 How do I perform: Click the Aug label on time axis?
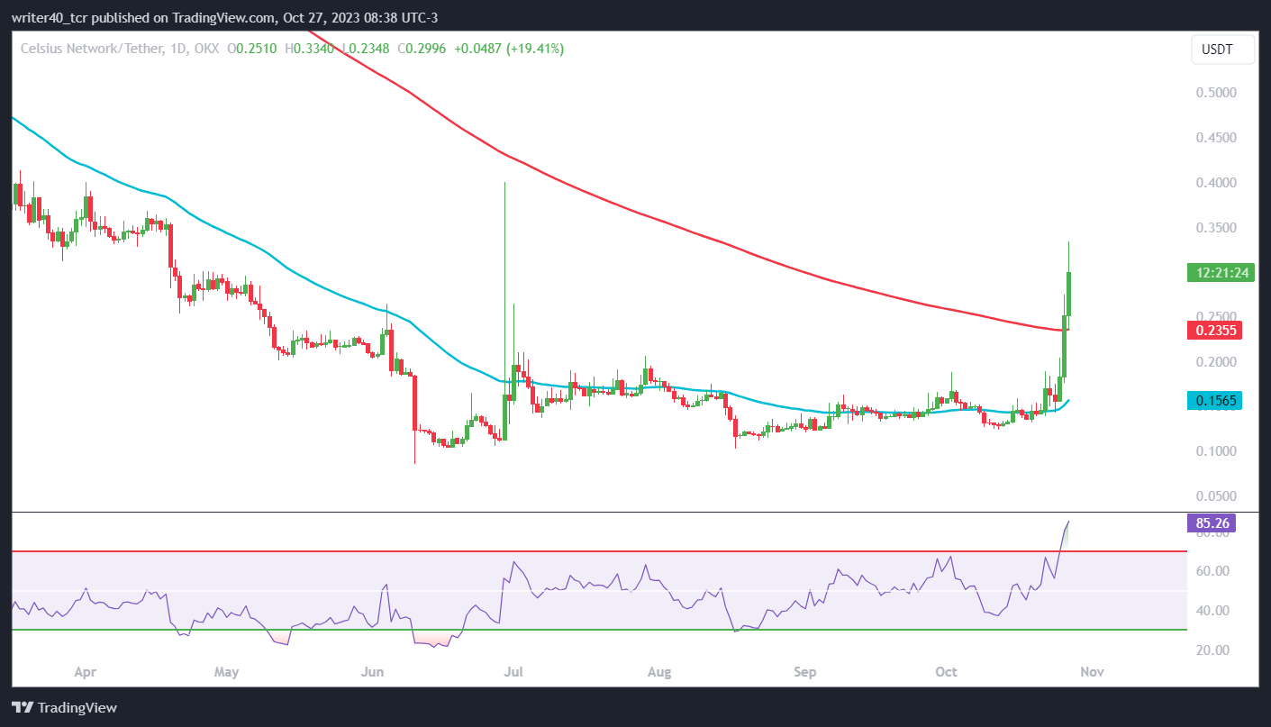660,672
